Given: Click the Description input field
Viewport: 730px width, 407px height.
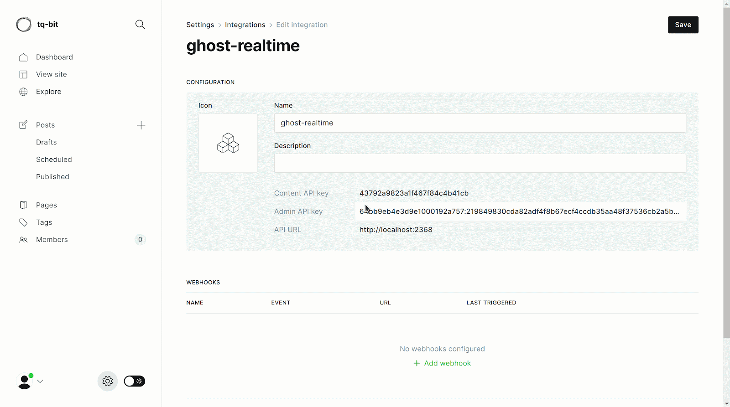Looking at the screenshot, I should tap(480, 163).
